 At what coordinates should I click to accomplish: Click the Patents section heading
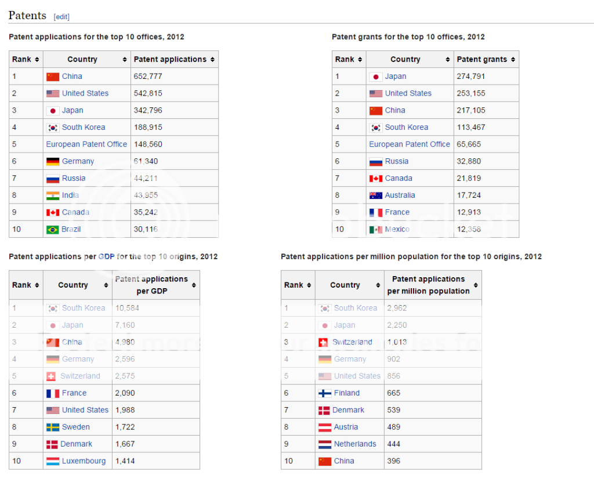click(x=27, y=16)
